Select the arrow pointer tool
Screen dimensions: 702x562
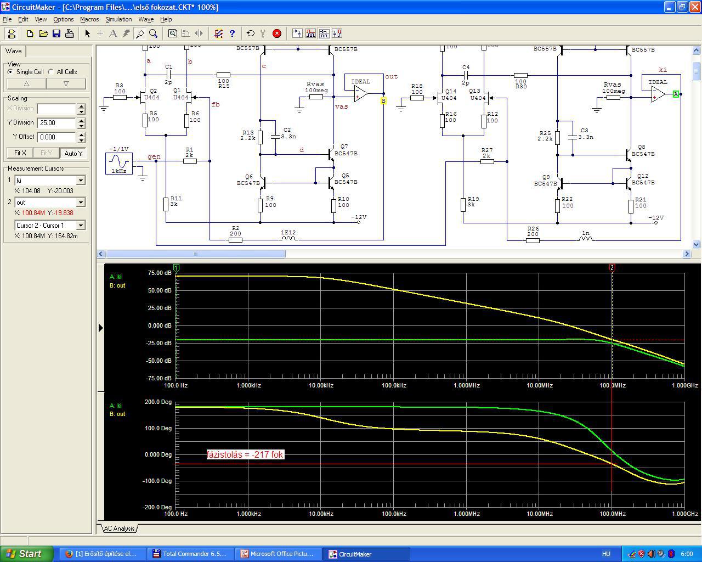click(87, 33)
